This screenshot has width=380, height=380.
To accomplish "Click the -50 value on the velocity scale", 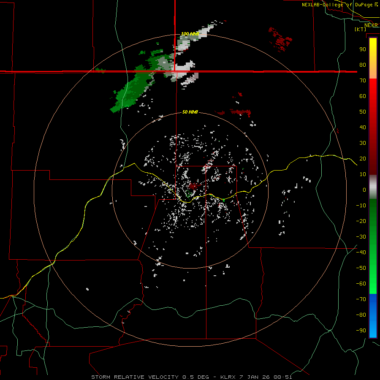I will pyautogui.click(x=361, y=268).
